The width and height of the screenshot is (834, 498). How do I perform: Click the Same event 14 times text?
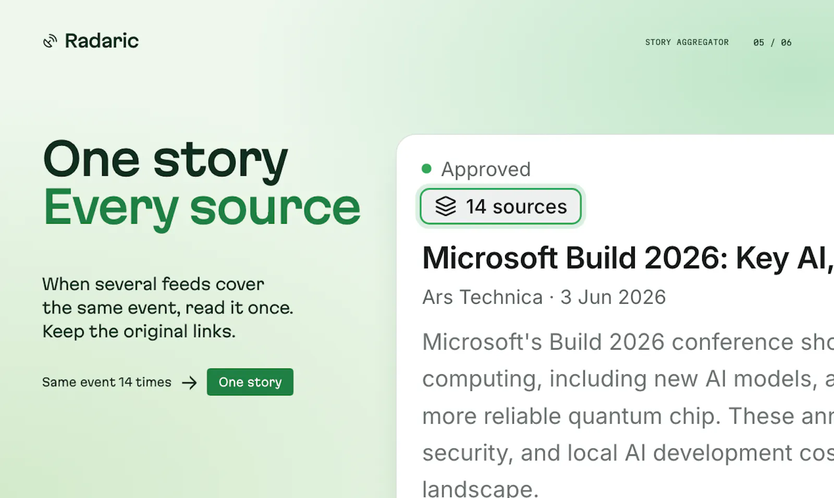107,382
